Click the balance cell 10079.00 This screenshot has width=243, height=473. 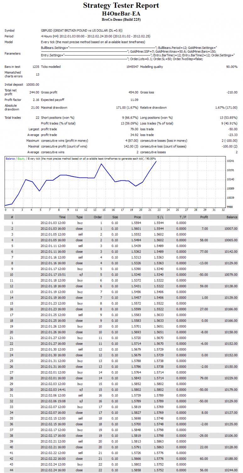point(231,275)
